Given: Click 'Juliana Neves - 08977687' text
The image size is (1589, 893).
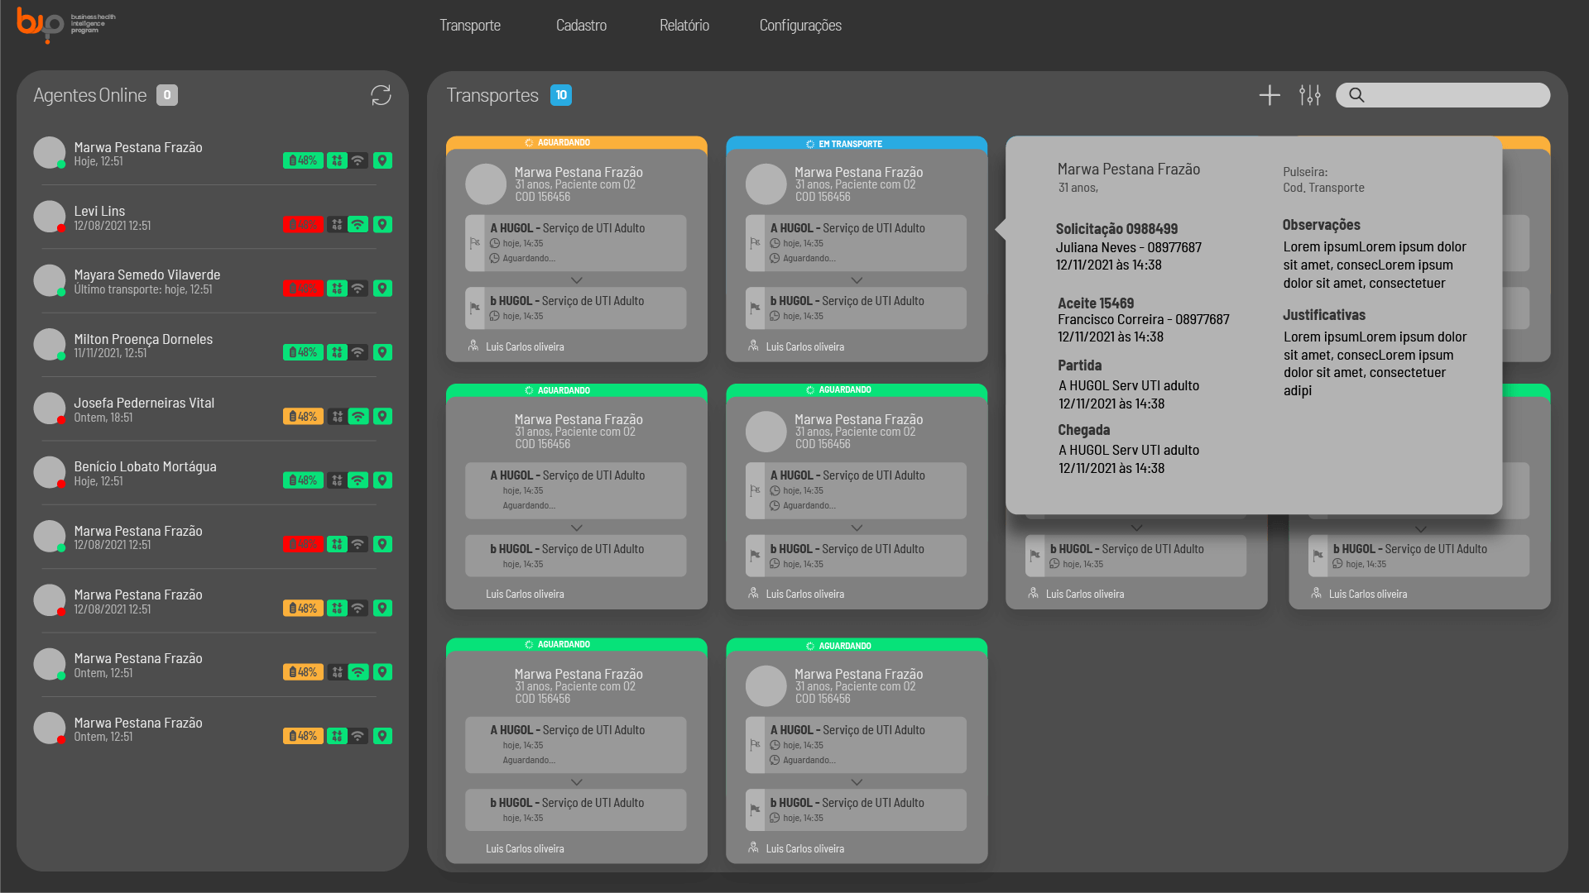Looking at the screenshot, I should coord(1128,247).
